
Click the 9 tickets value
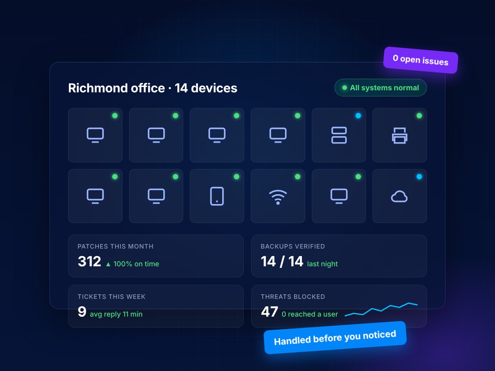(82, 312)
